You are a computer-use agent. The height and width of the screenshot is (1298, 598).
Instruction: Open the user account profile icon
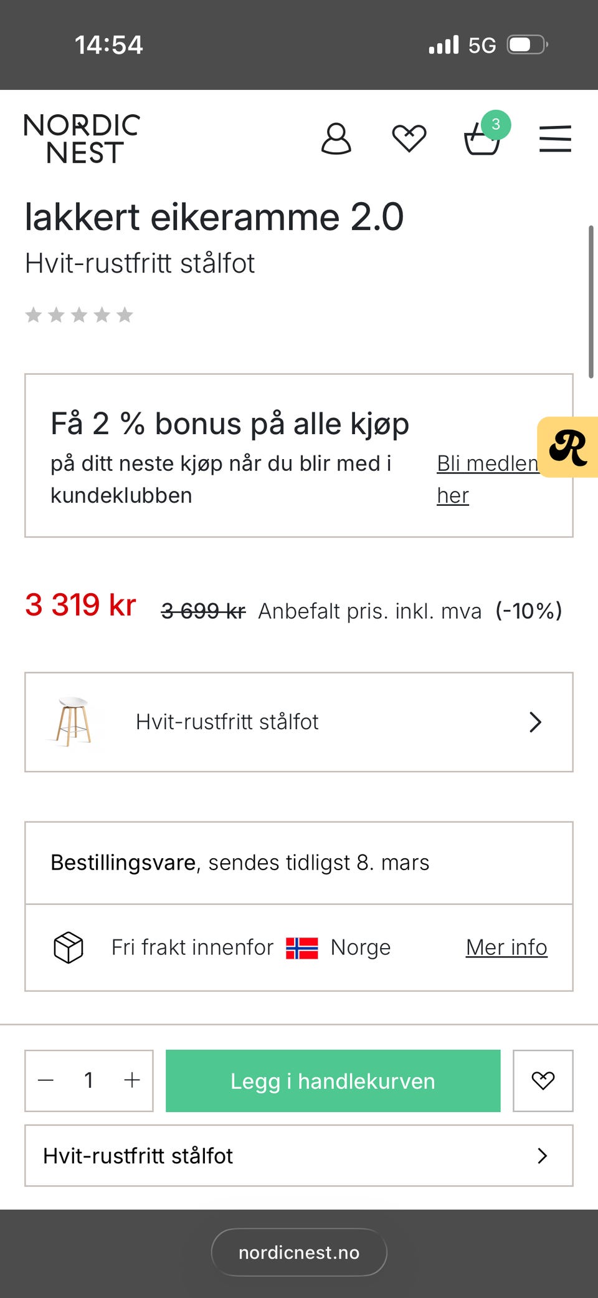pyautogui.click(x=336, y=138)
